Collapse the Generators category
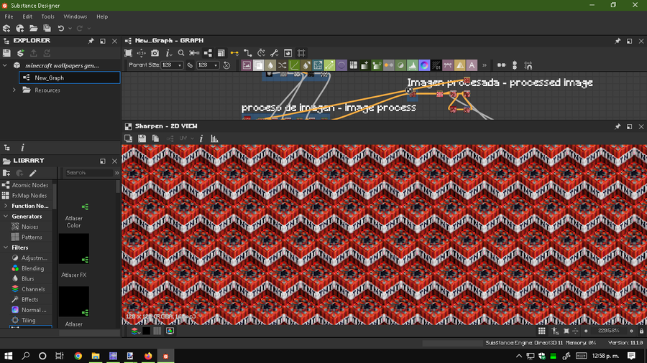647x363 pixels. tap(5, 216)
